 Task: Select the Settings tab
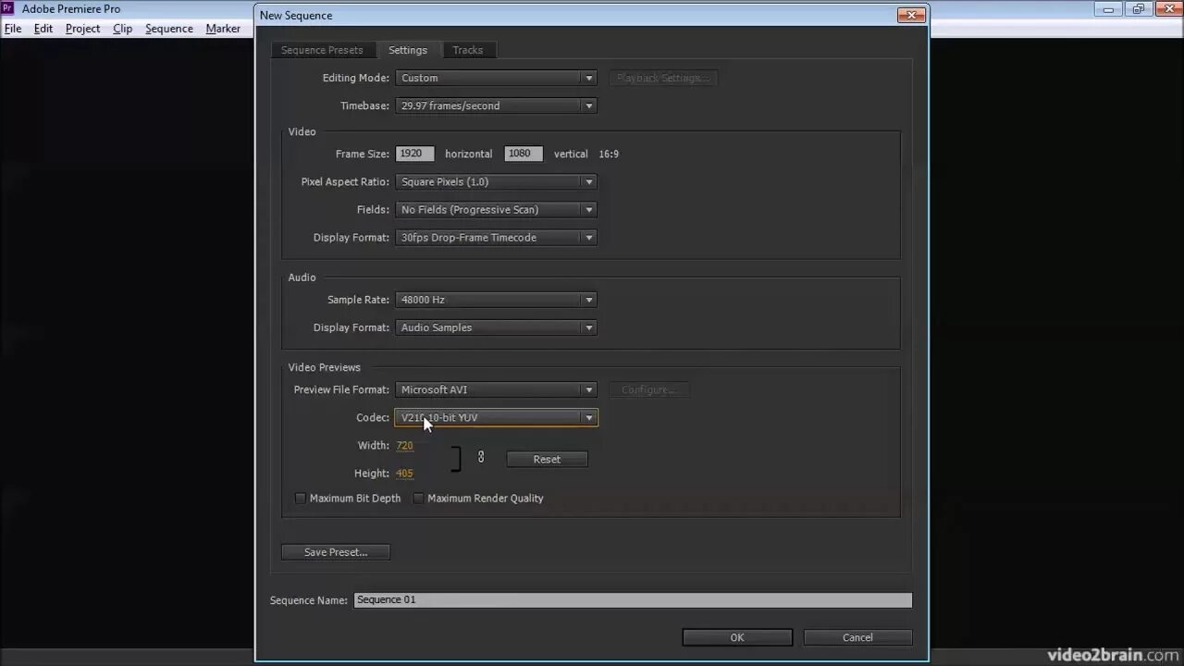408,50
